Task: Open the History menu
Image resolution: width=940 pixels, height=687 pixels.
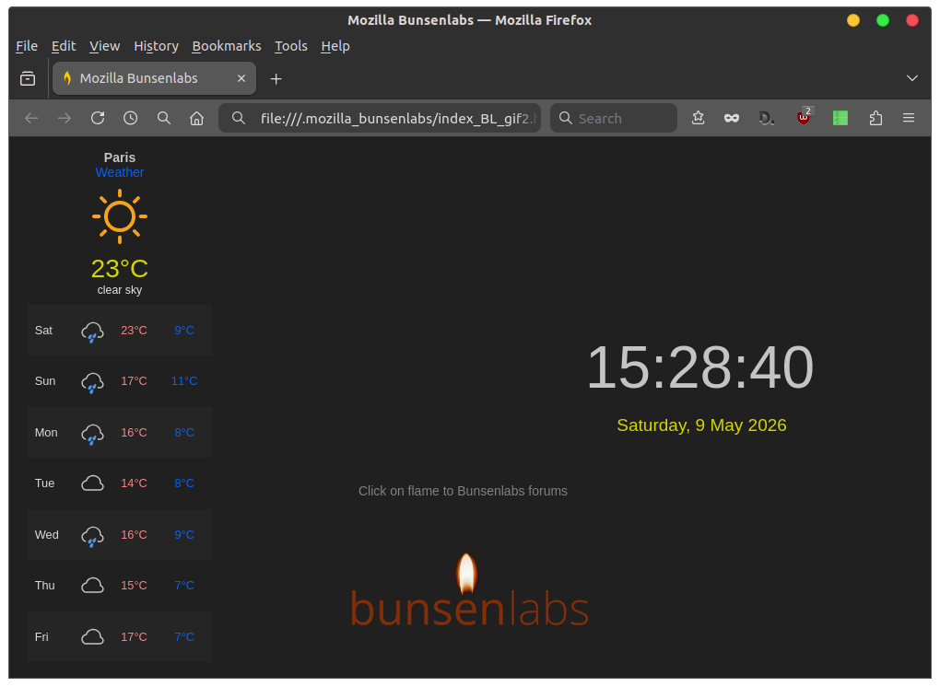Action: tap(156, 46)
